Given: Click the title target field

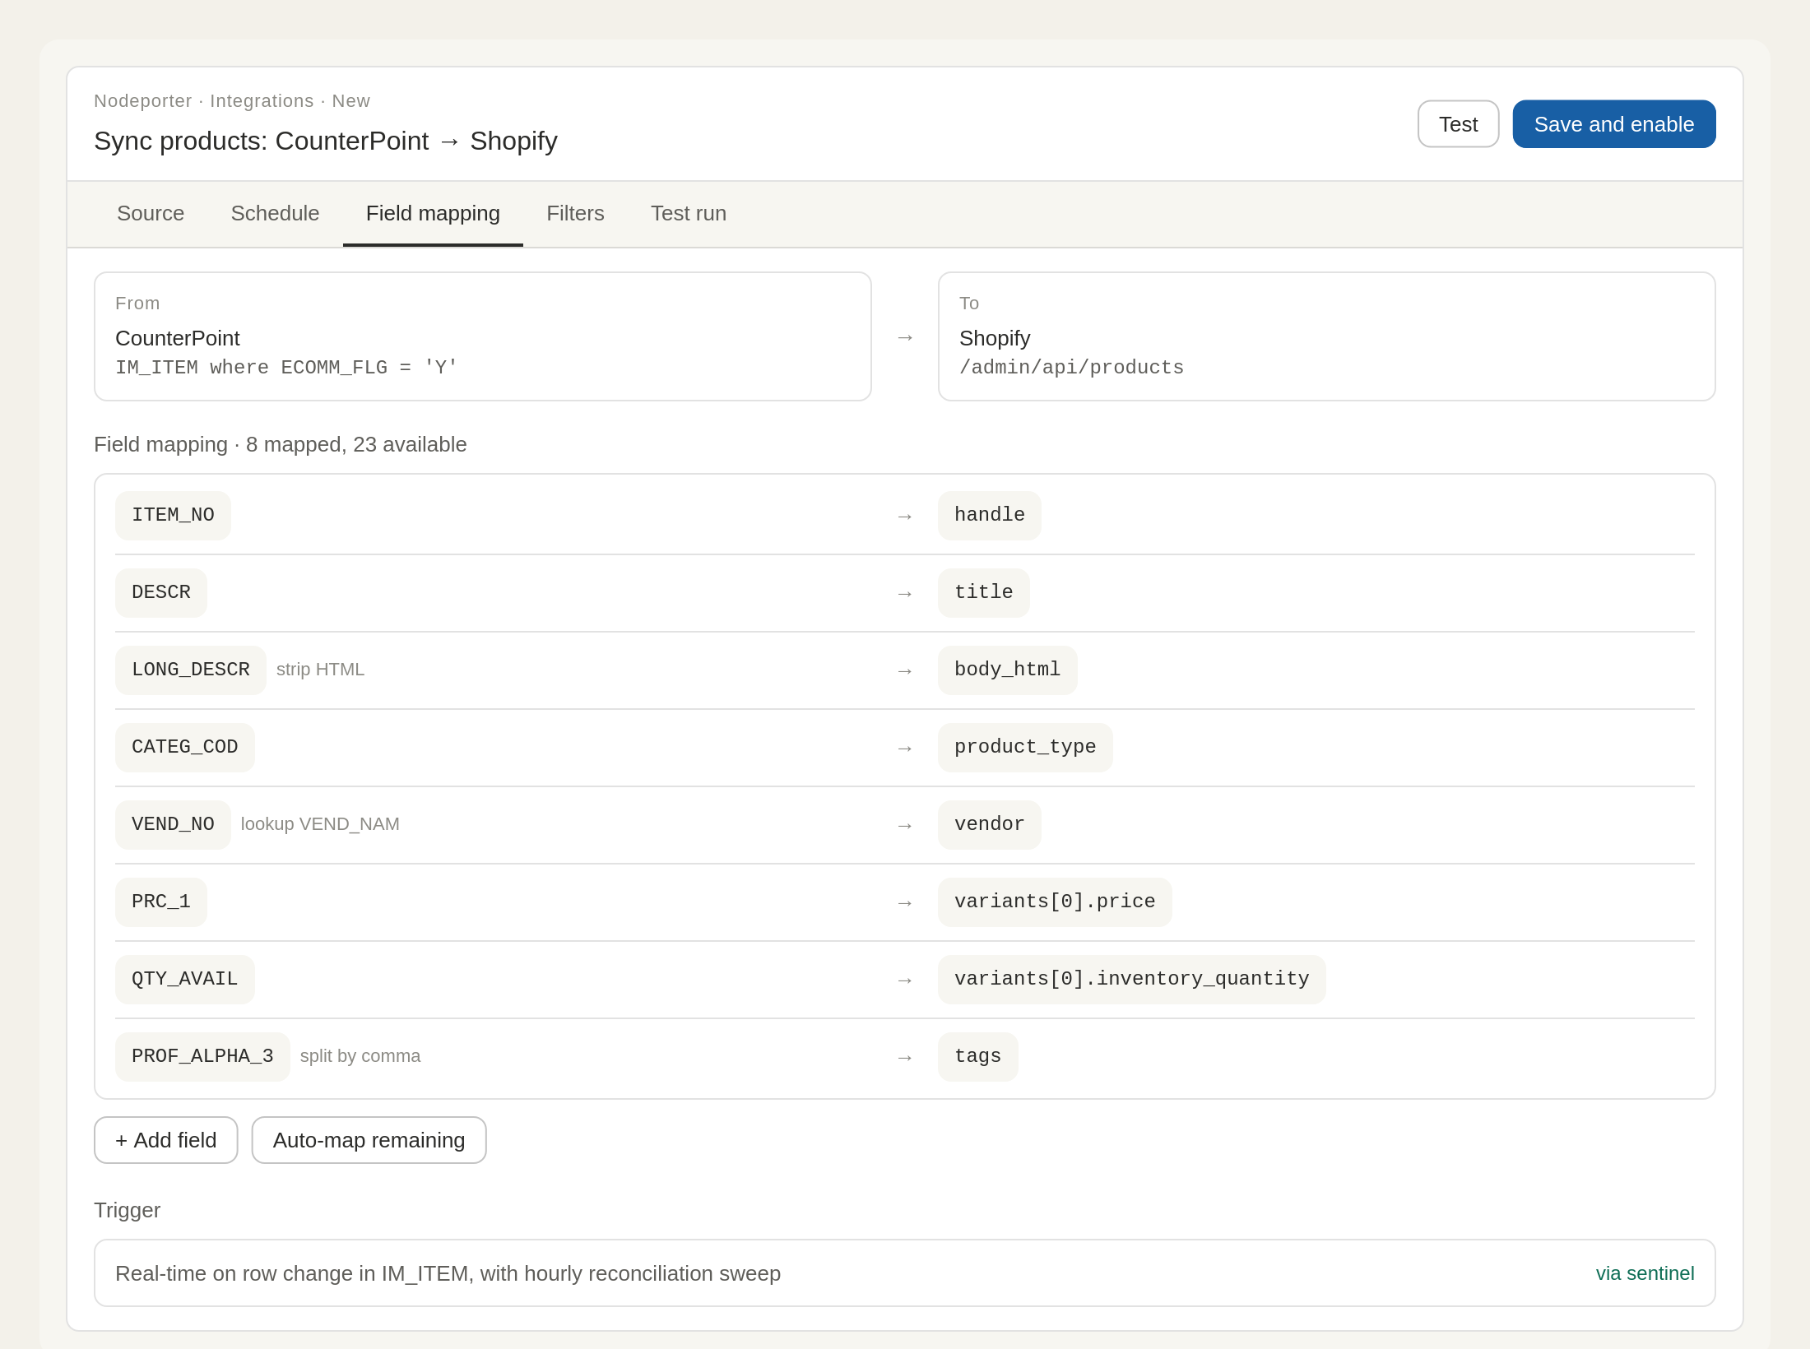Looking at the screenshot, I should [983, 592].
